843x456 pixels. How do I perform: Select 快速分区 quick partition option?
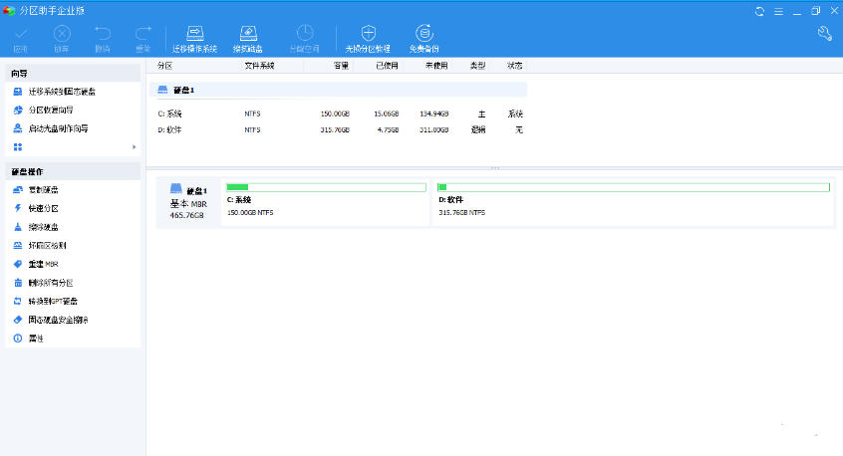43,208
